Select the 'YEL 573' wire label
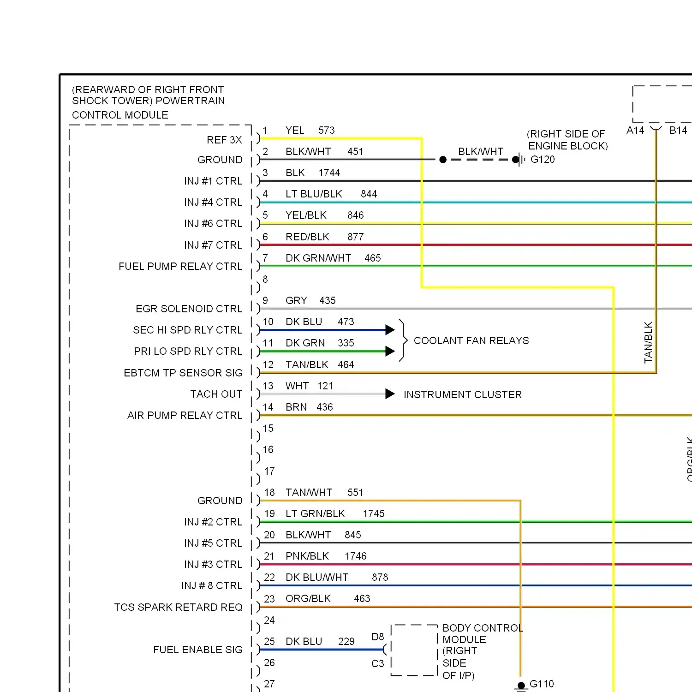692x692 pixels. [310, 131]
